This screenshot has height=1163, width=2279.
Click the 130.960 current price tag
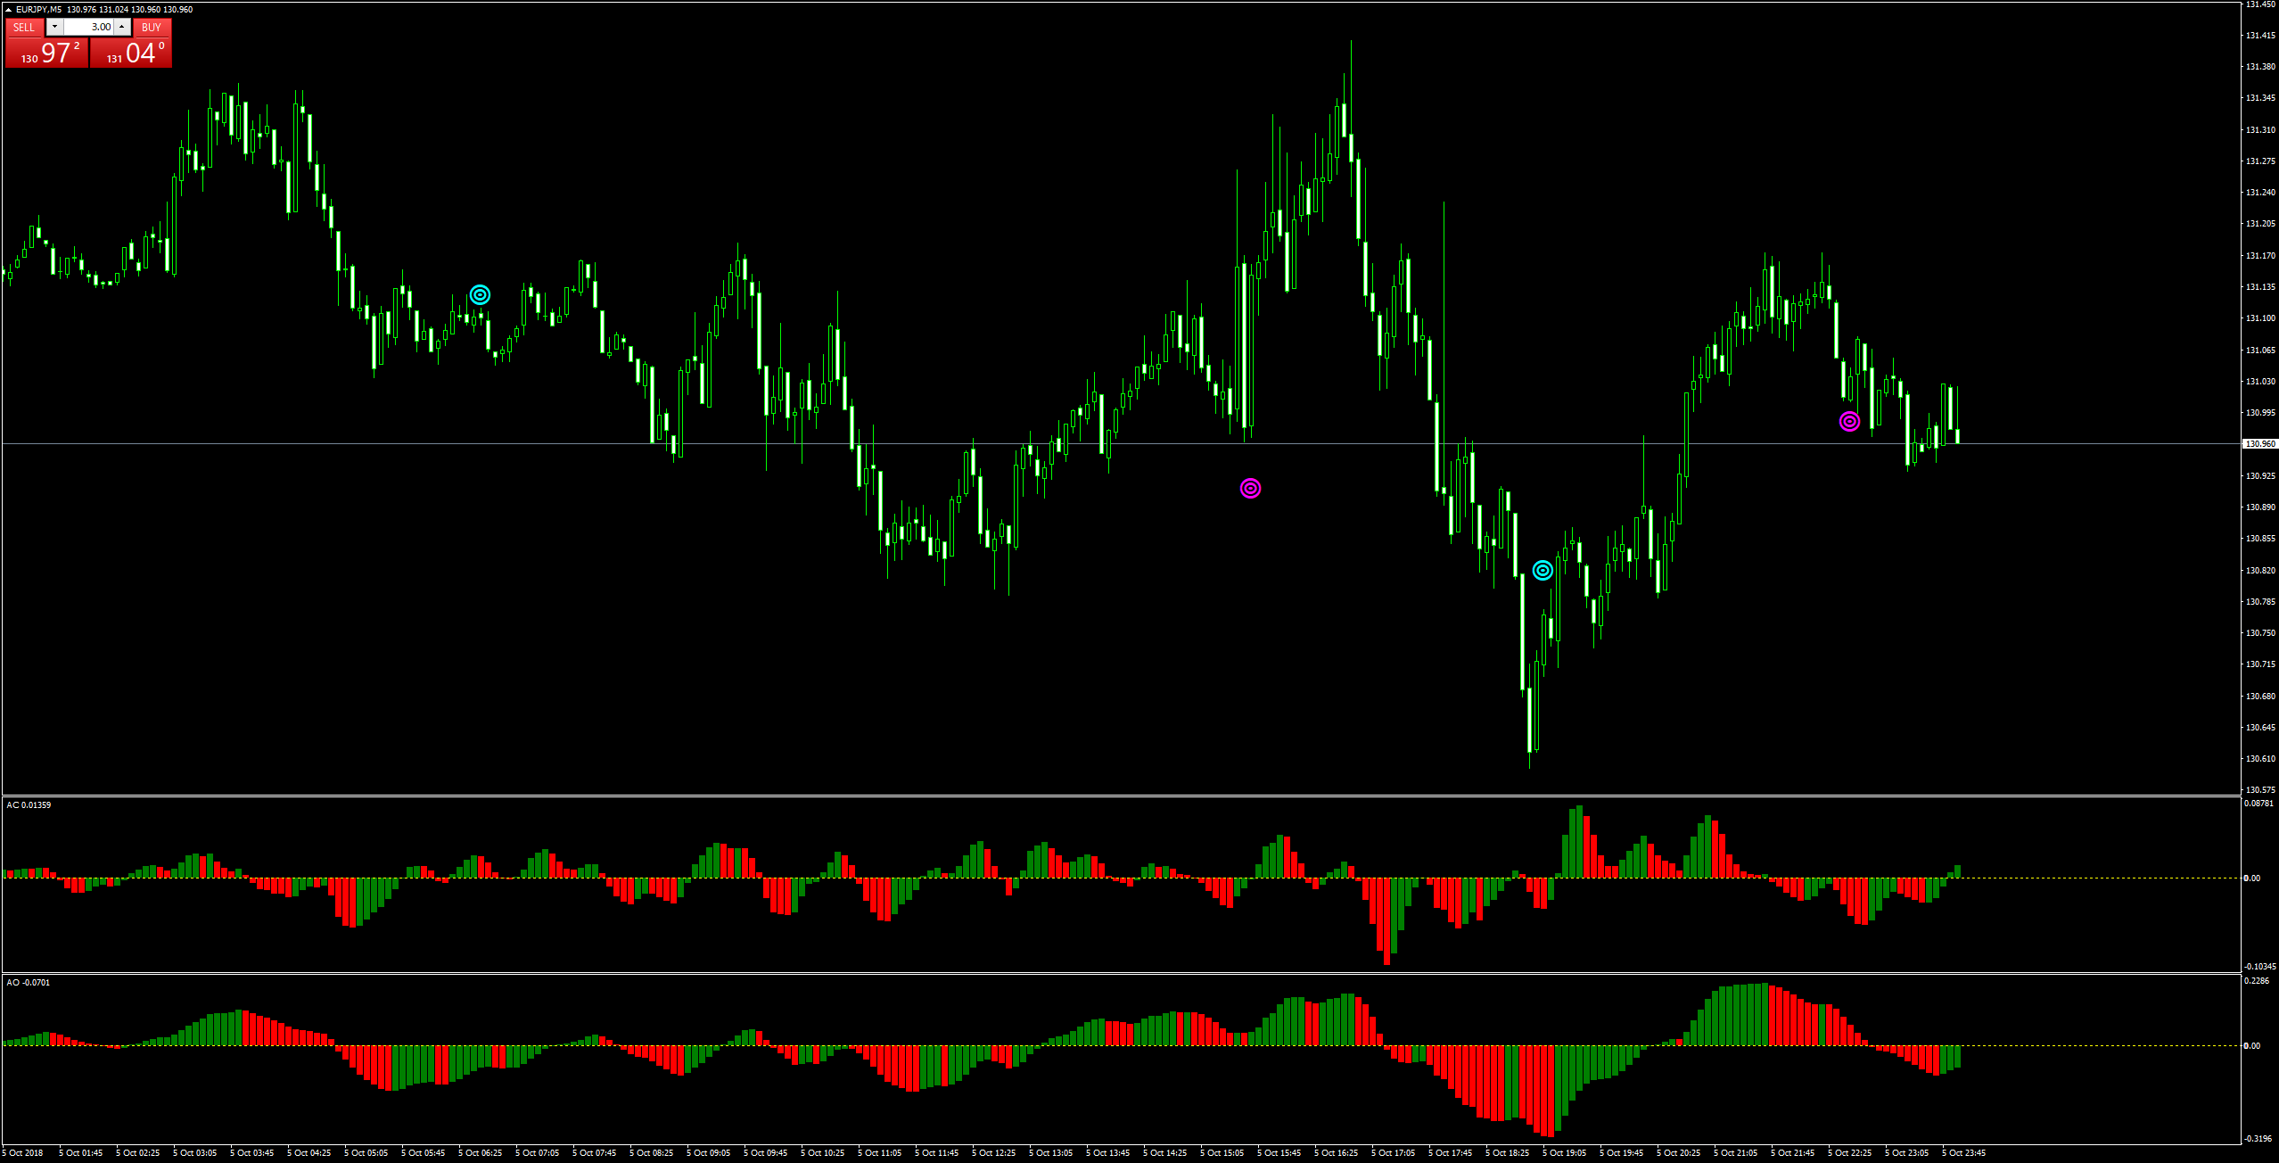click(x=2259, y=443)
